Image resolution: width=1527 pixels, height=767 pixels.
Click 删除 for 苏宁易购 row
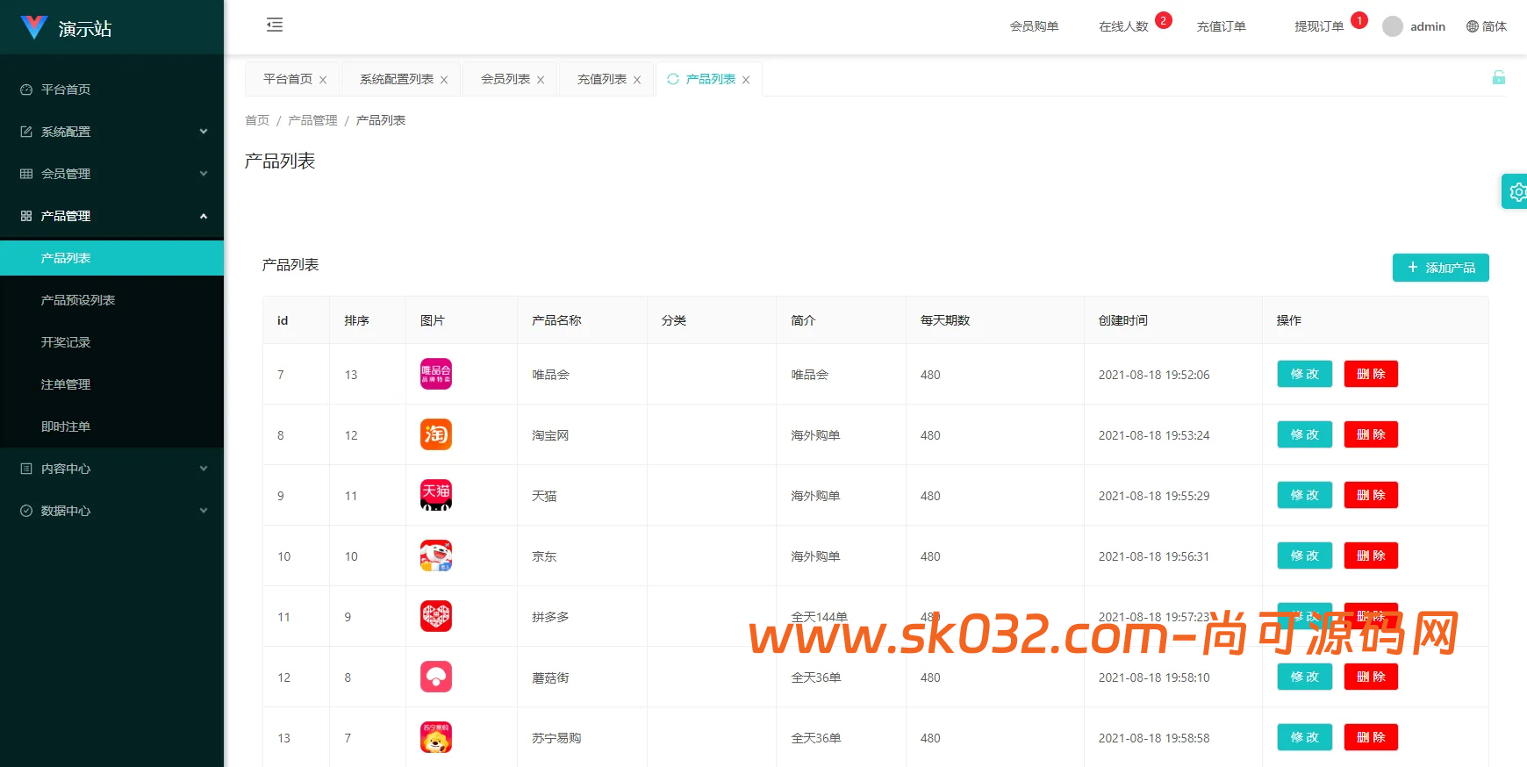coord(1371,737)
